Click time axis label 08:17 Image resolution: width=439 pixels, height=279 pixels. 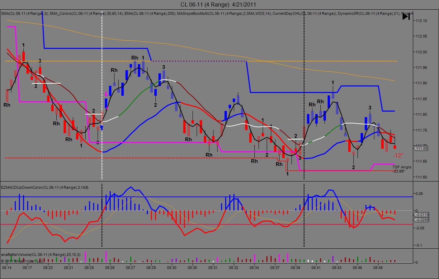(28, 267)
